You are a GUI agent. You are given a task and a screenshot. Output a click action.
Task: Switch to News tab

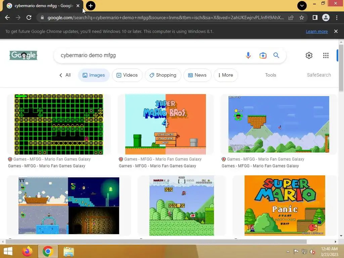[x=197, y=75]
